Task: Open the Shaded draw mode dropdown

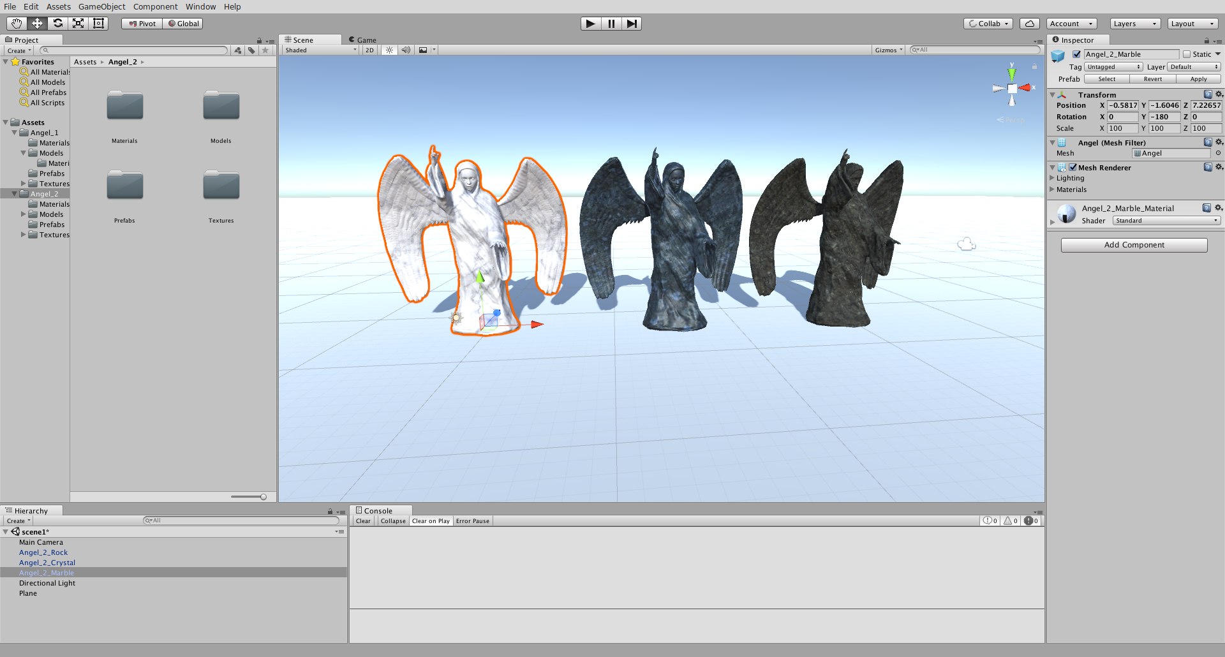Action: click(320, 50)
